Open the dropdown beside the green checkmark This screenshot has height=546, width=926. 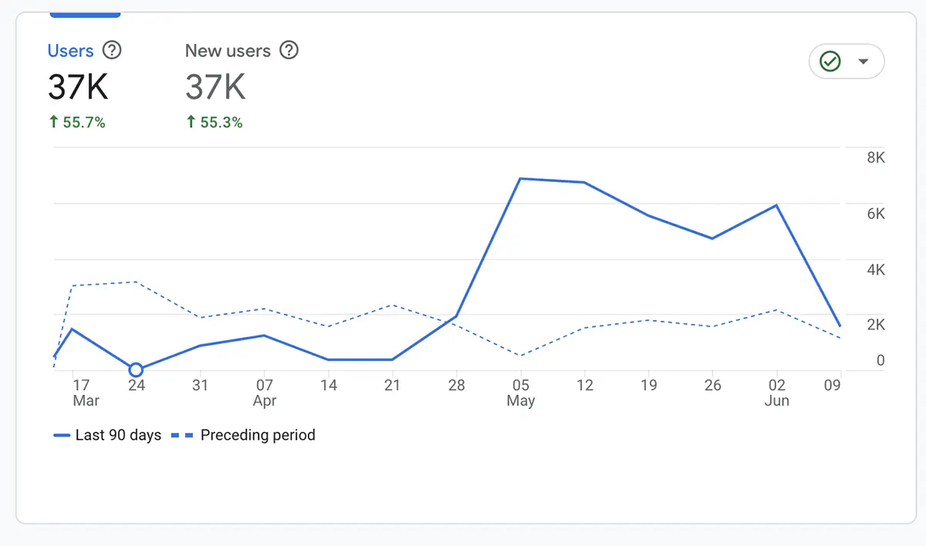coord(863,61)
